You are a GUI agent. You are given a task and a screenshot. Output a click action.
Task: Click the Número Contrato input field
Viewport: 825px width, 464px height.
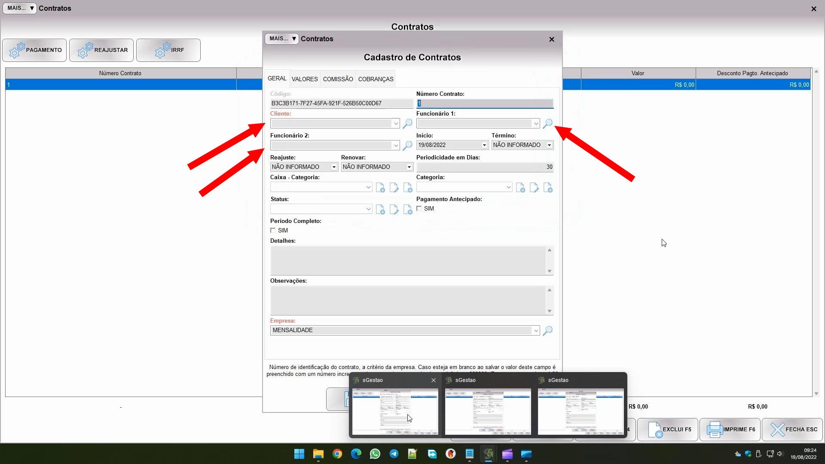pos(485,104)
